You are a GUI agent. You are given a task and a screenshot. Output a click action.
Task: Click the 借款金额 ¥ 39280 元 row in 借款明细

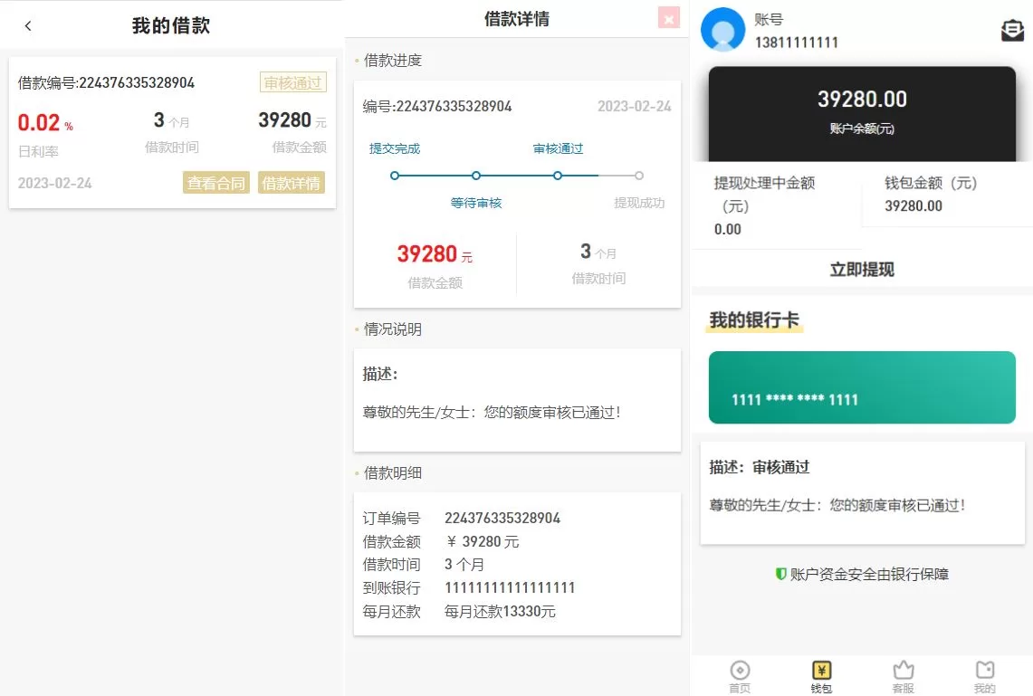pyautogui.click(x=441, y=541)
